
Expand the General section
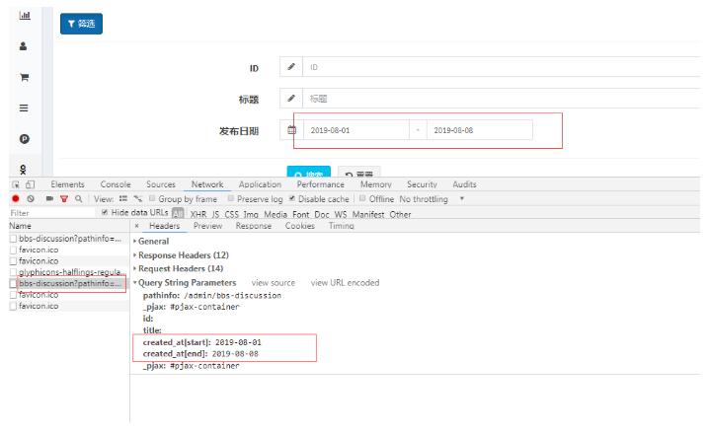click(x=151, y=242)
